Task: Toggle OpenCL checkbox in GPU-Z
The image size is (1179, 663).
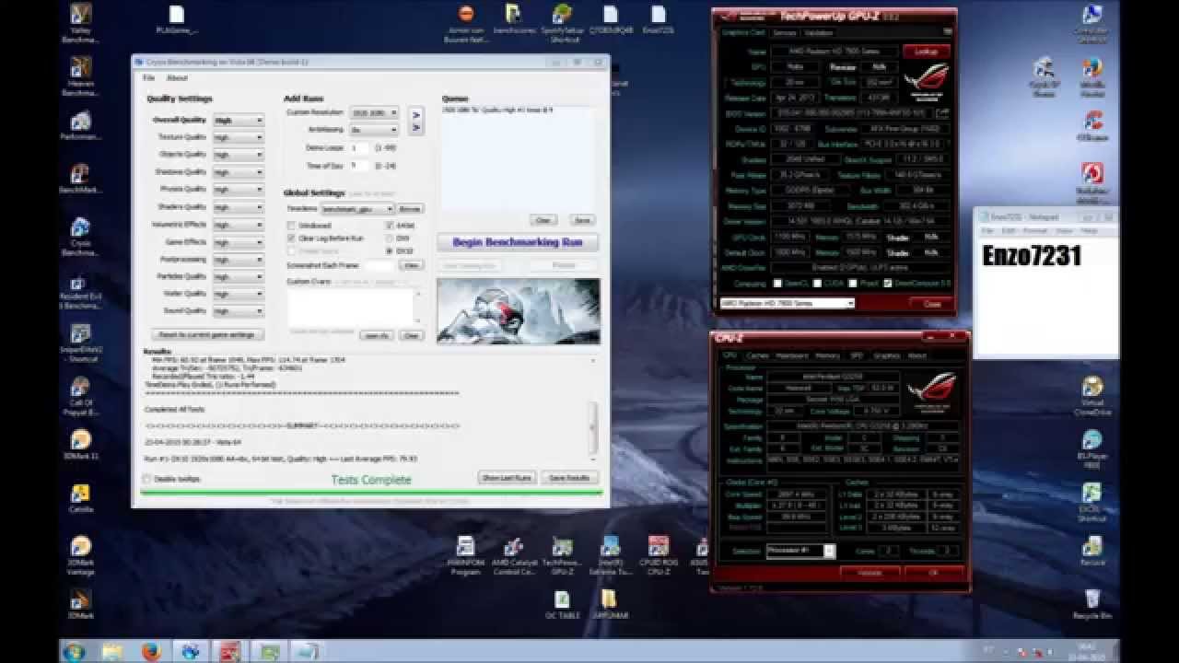Action: click(x=778, y=283)
